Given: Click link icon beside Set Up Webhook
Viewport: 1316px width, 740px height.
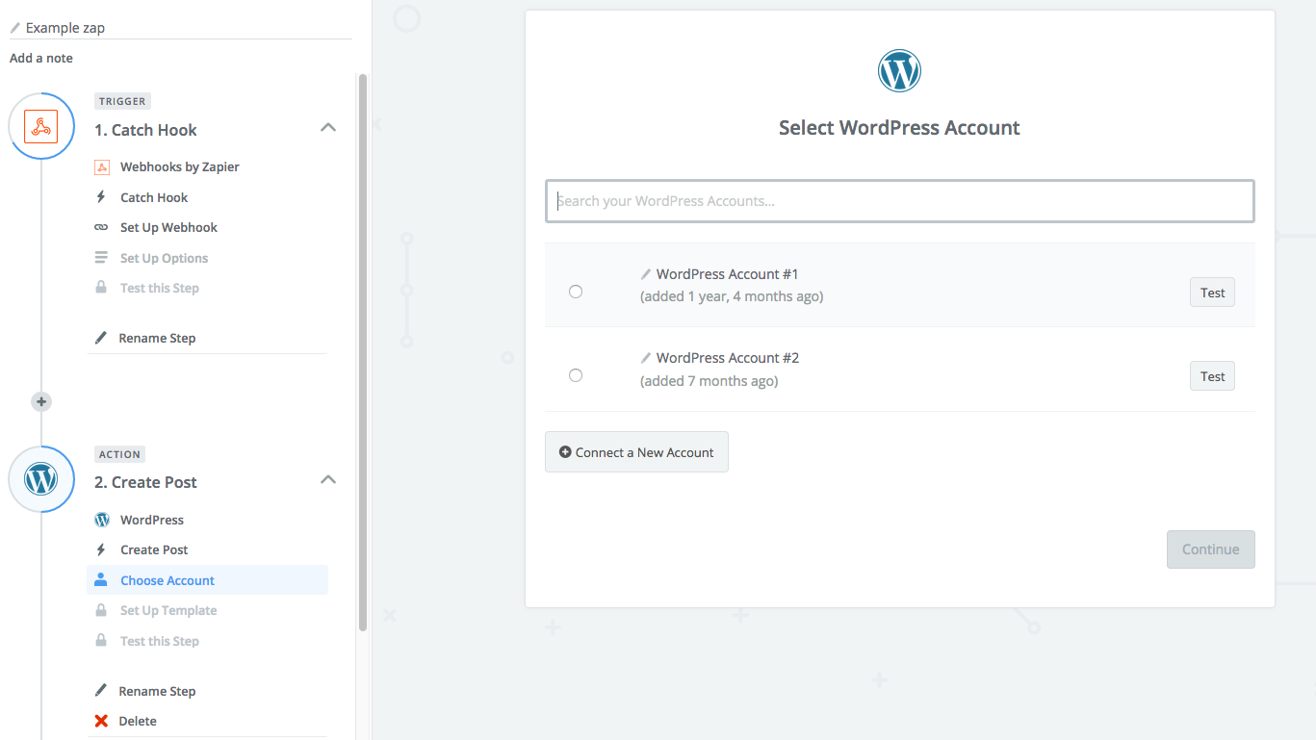Looking at the screenshot, I should (101, 227).
